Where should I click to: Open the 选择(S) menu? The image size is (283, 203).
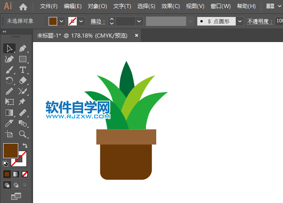146,6
